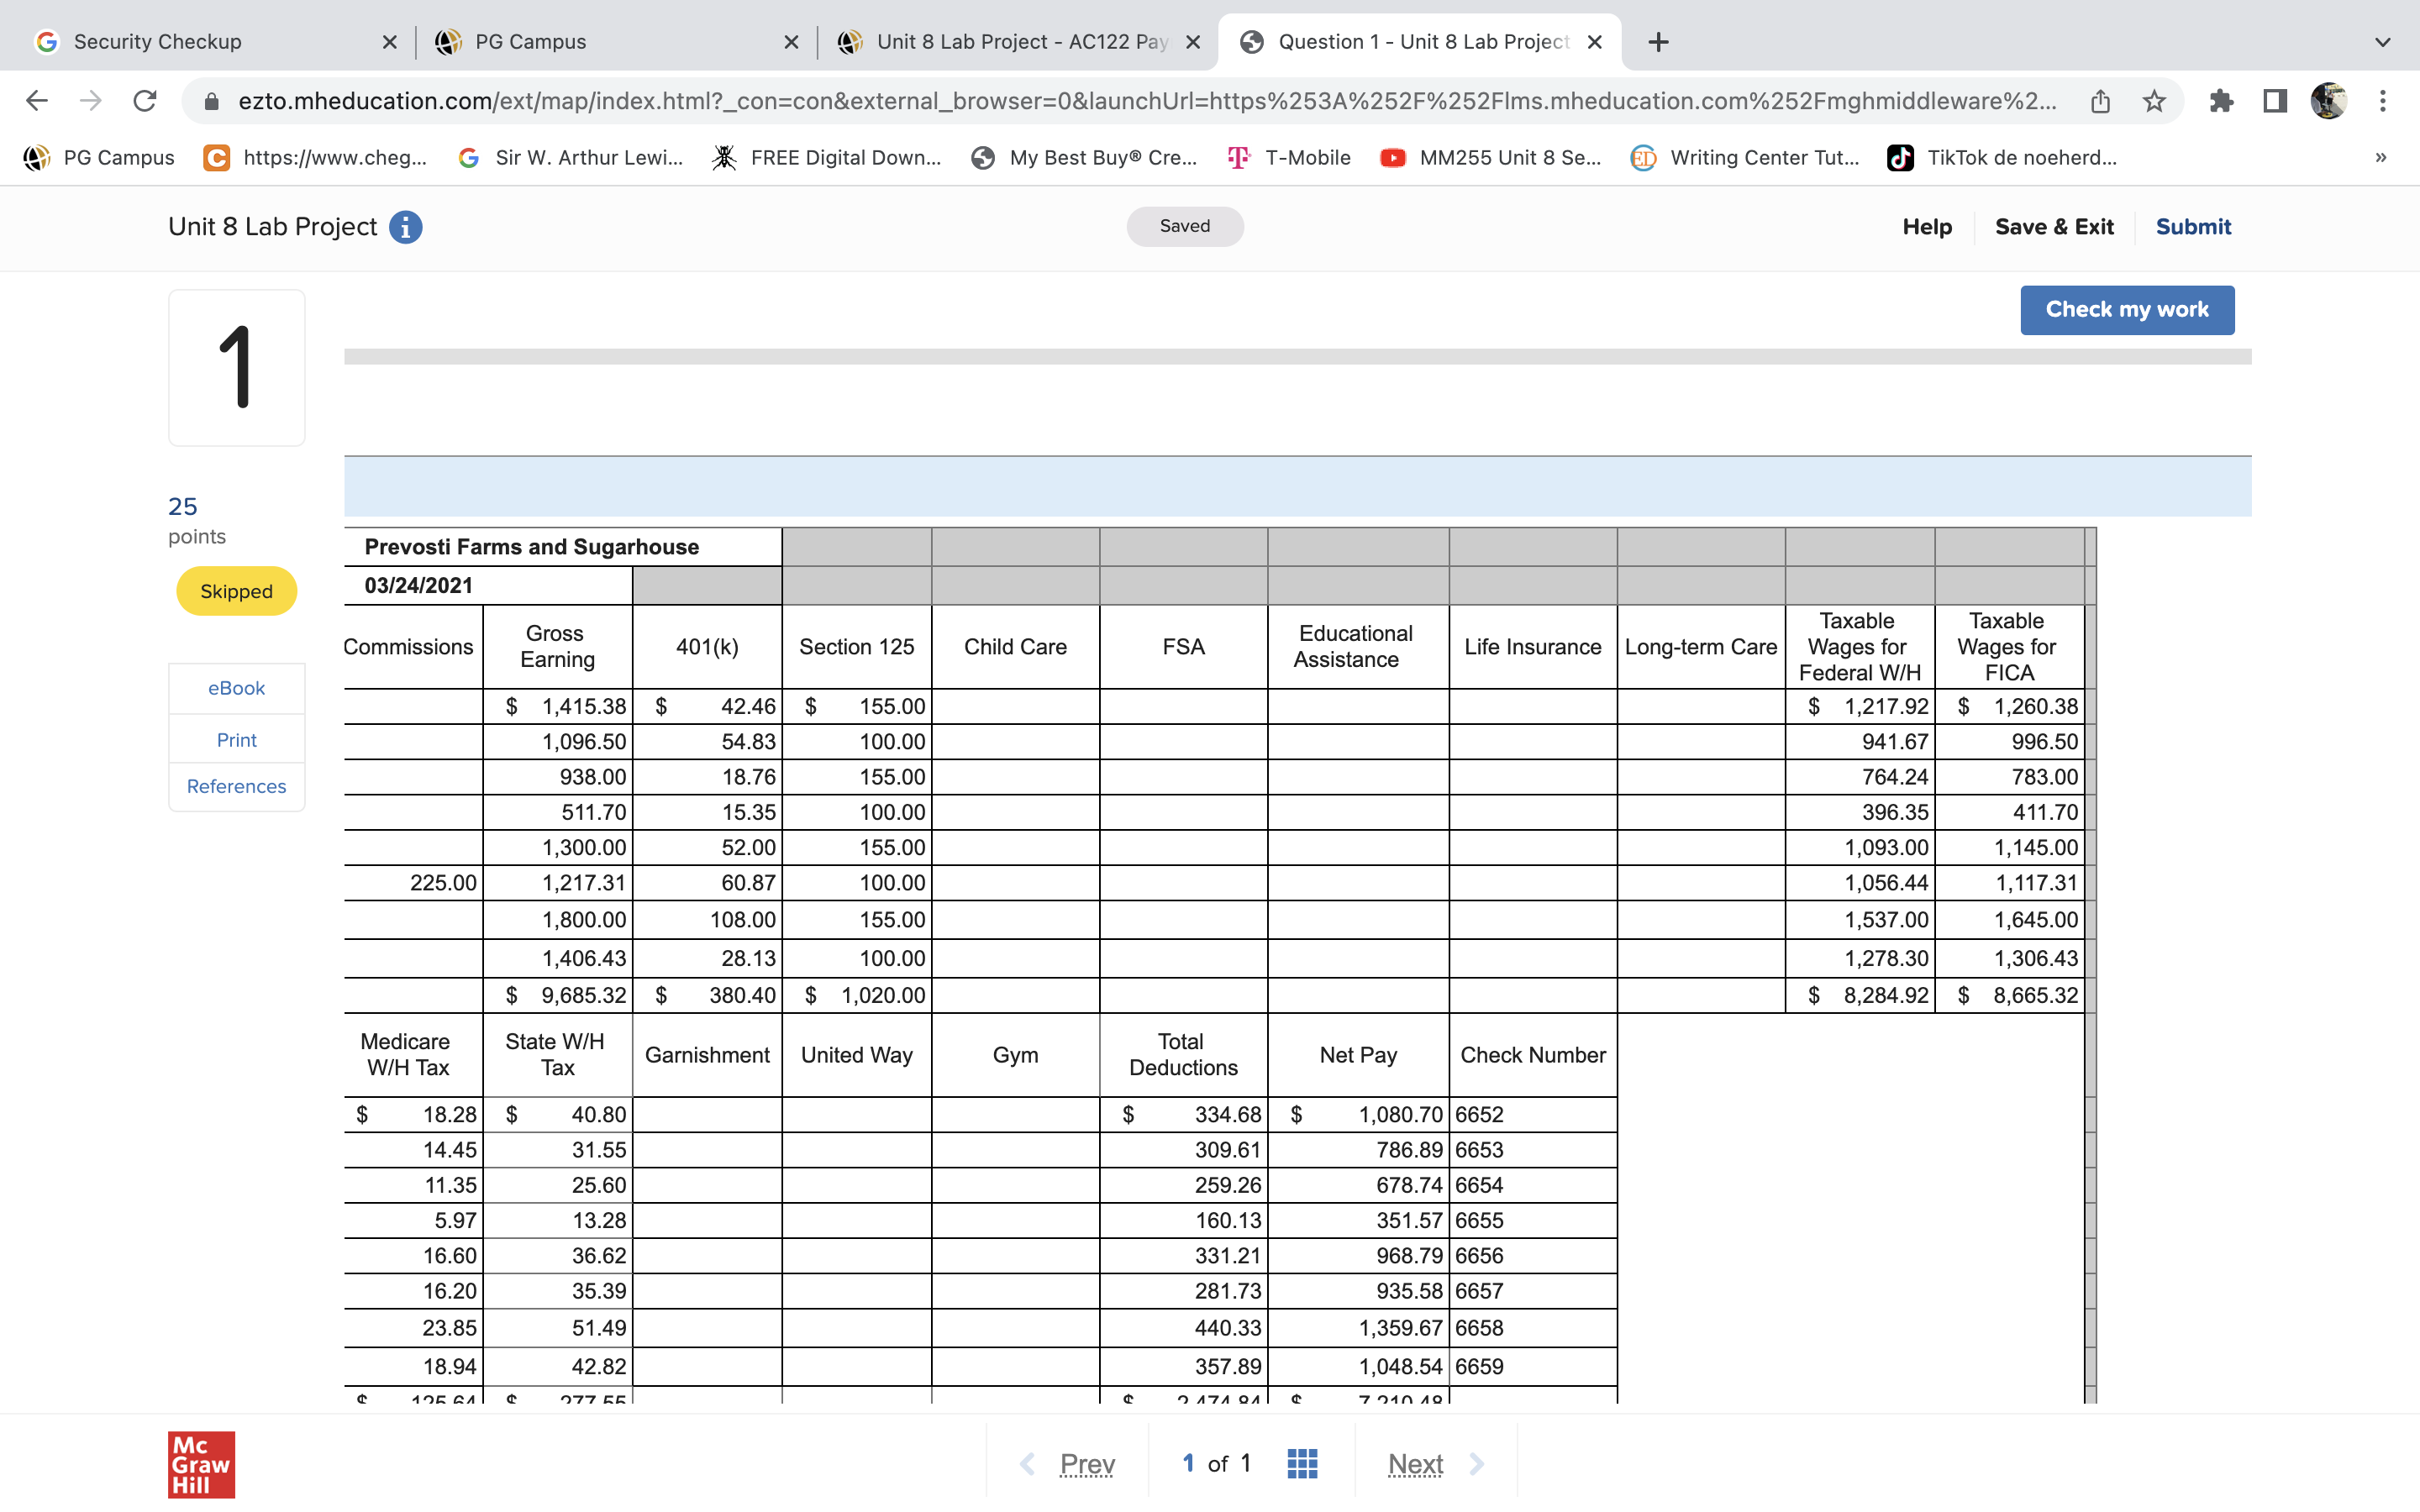Click the Check my work button
The image size is (2420, 1512).
pyautogui.click(x=2126, y=310)
